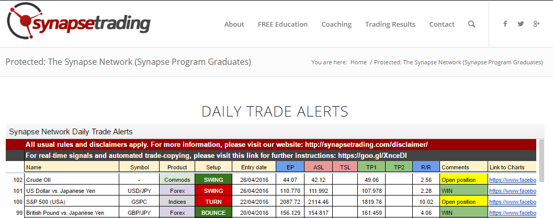This screenshot has height=218, width=553.
Task: Select the EP column header
Action: (x=290, y=167)
